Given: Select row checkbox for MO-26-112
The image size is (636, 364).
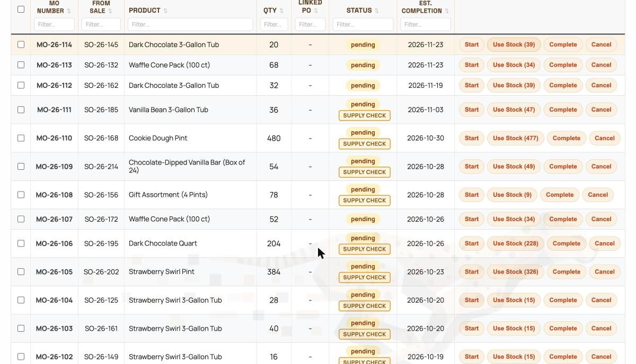Looking at the screenshot, I should (x=21, y=85).
